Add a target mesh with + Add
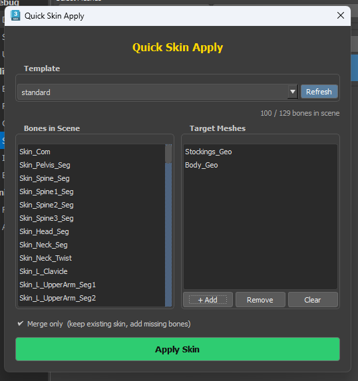The width and height of the screenshot is (358, 381). click(208, 300)
